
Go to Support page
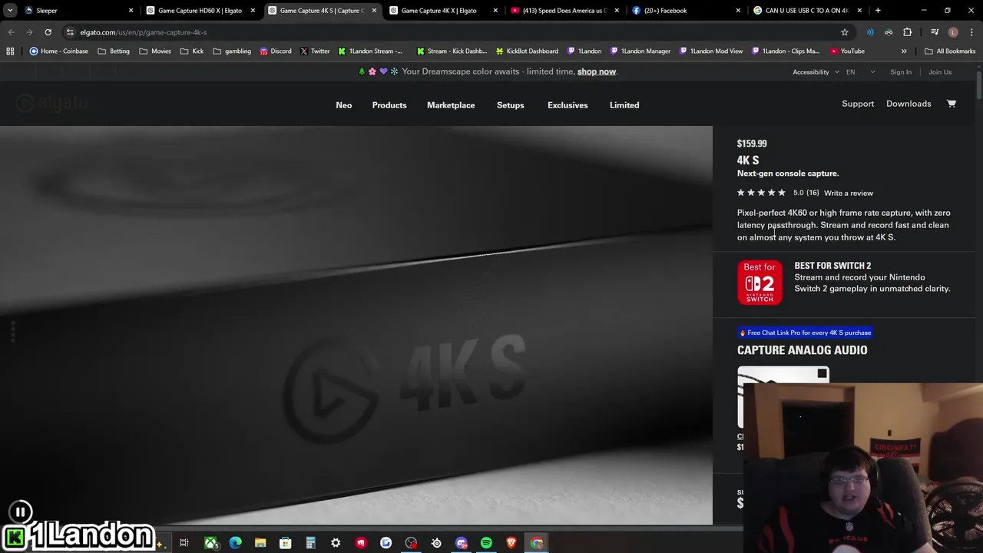pos(858,104)
